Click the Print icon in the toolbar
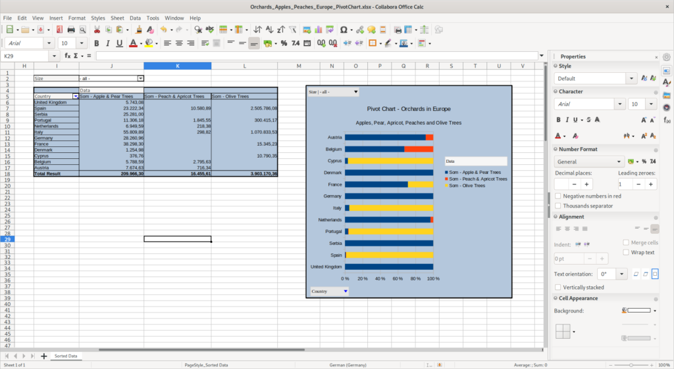The height and width of the screenshot is (369, 674). pos(70,30)
